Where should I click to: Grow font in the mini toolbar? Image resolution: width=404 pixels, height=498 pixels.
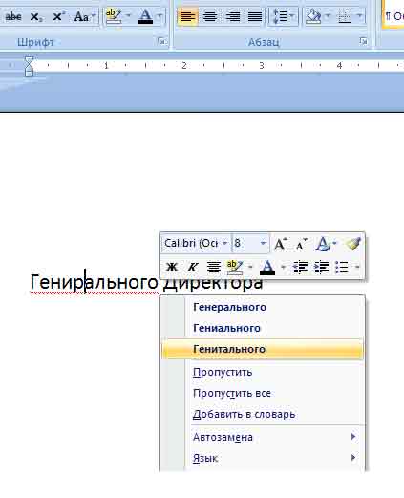point(281,244)
